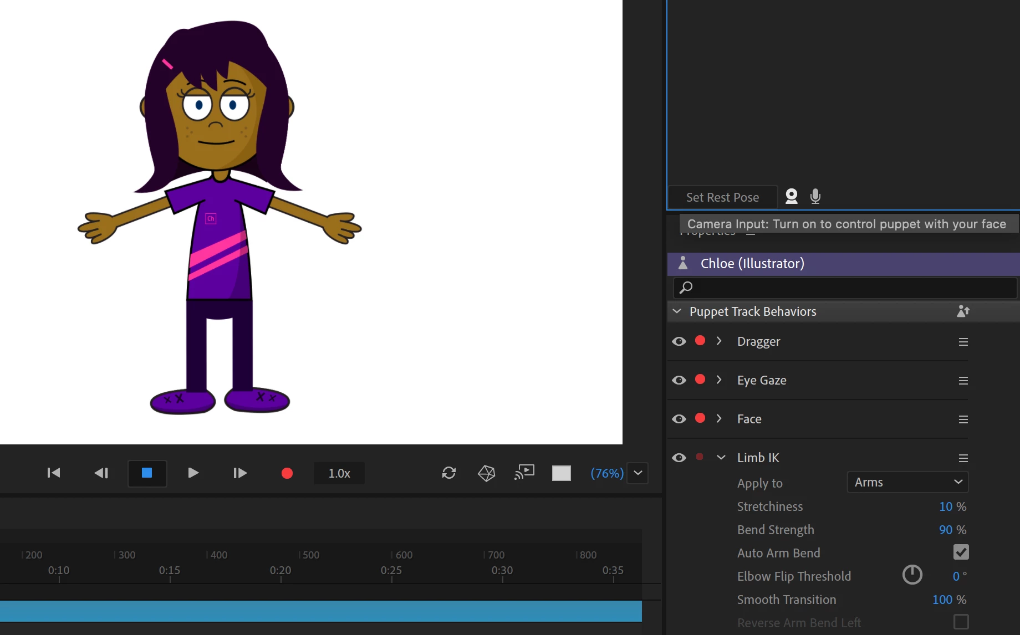Collapse Puppet Track Behaviors section

pos(677,311)
